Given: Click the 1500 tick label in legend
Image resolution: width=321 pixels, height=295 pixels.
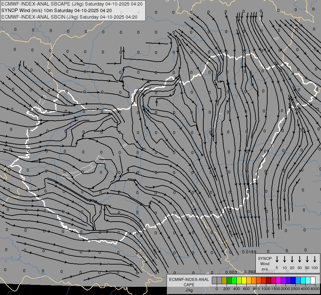Looking at the screenshot, I should (276, 289).
